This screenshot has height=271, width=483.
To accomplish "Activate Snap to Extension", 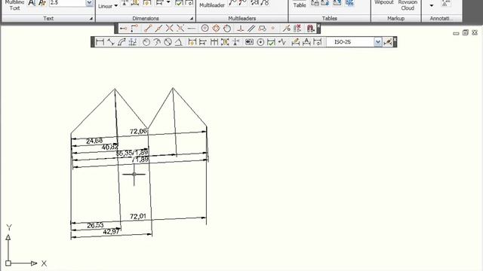I will 191,29.
